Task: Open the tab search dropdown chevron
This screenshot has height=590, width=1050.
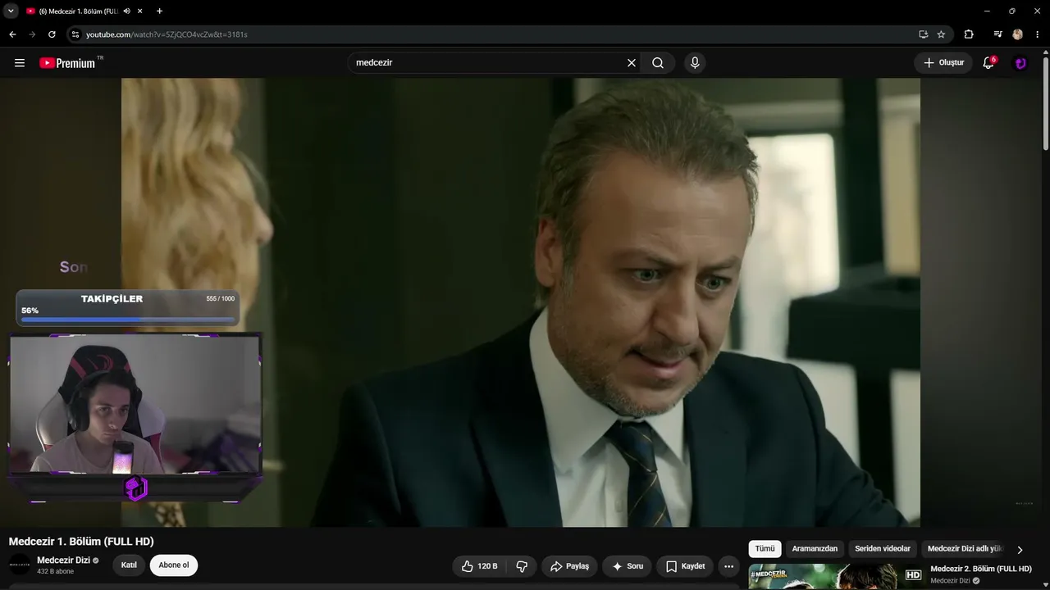Action: coord(11,11)
